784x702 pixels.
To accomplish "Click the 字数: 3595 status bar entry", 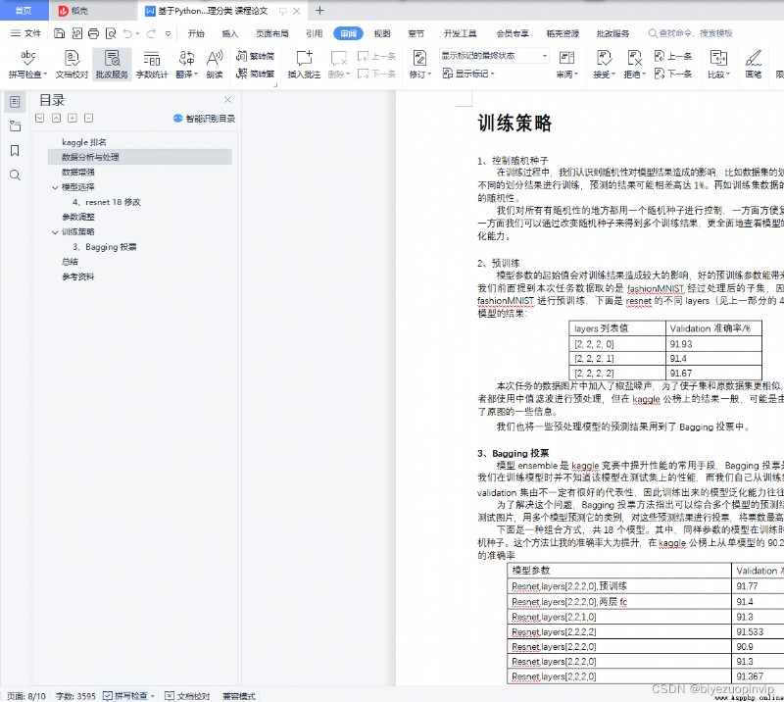I will [75, 696].
